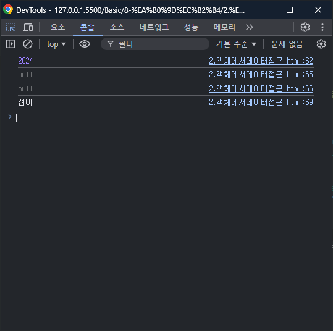Open the 메모리 tab
Viewport: 333px width, 331px height.
pyautogui.click(x=224, y=27)
